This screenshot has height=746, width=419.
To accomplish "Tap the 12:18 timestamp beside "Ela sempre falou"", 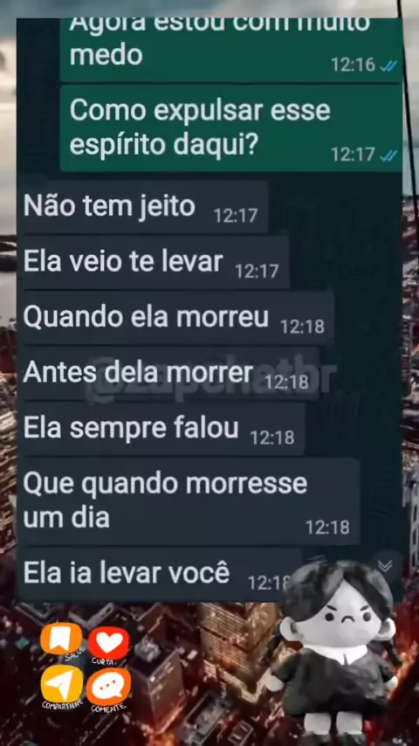I will tap(272, 438).
